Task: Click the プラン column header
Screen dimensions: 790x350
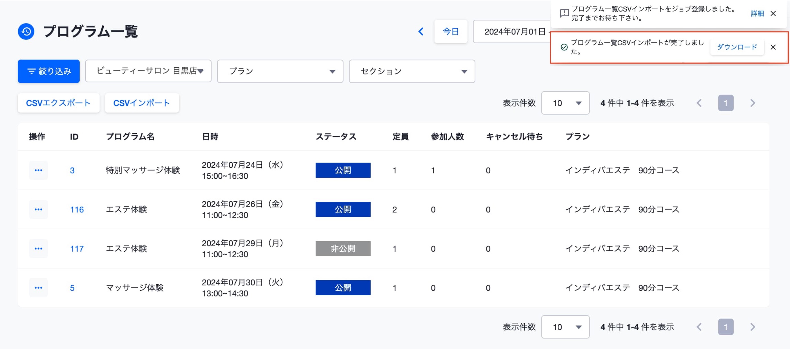Action: 577,137
